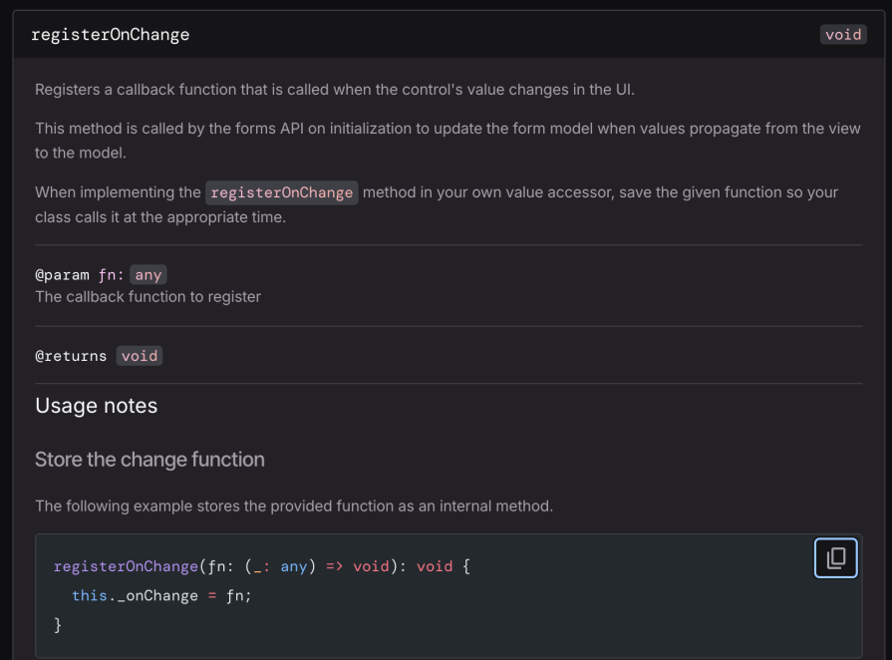Click registerOnChange function name inside the code block
The width and height of the screenshot is (892, 660).
(x=126, y=566)
